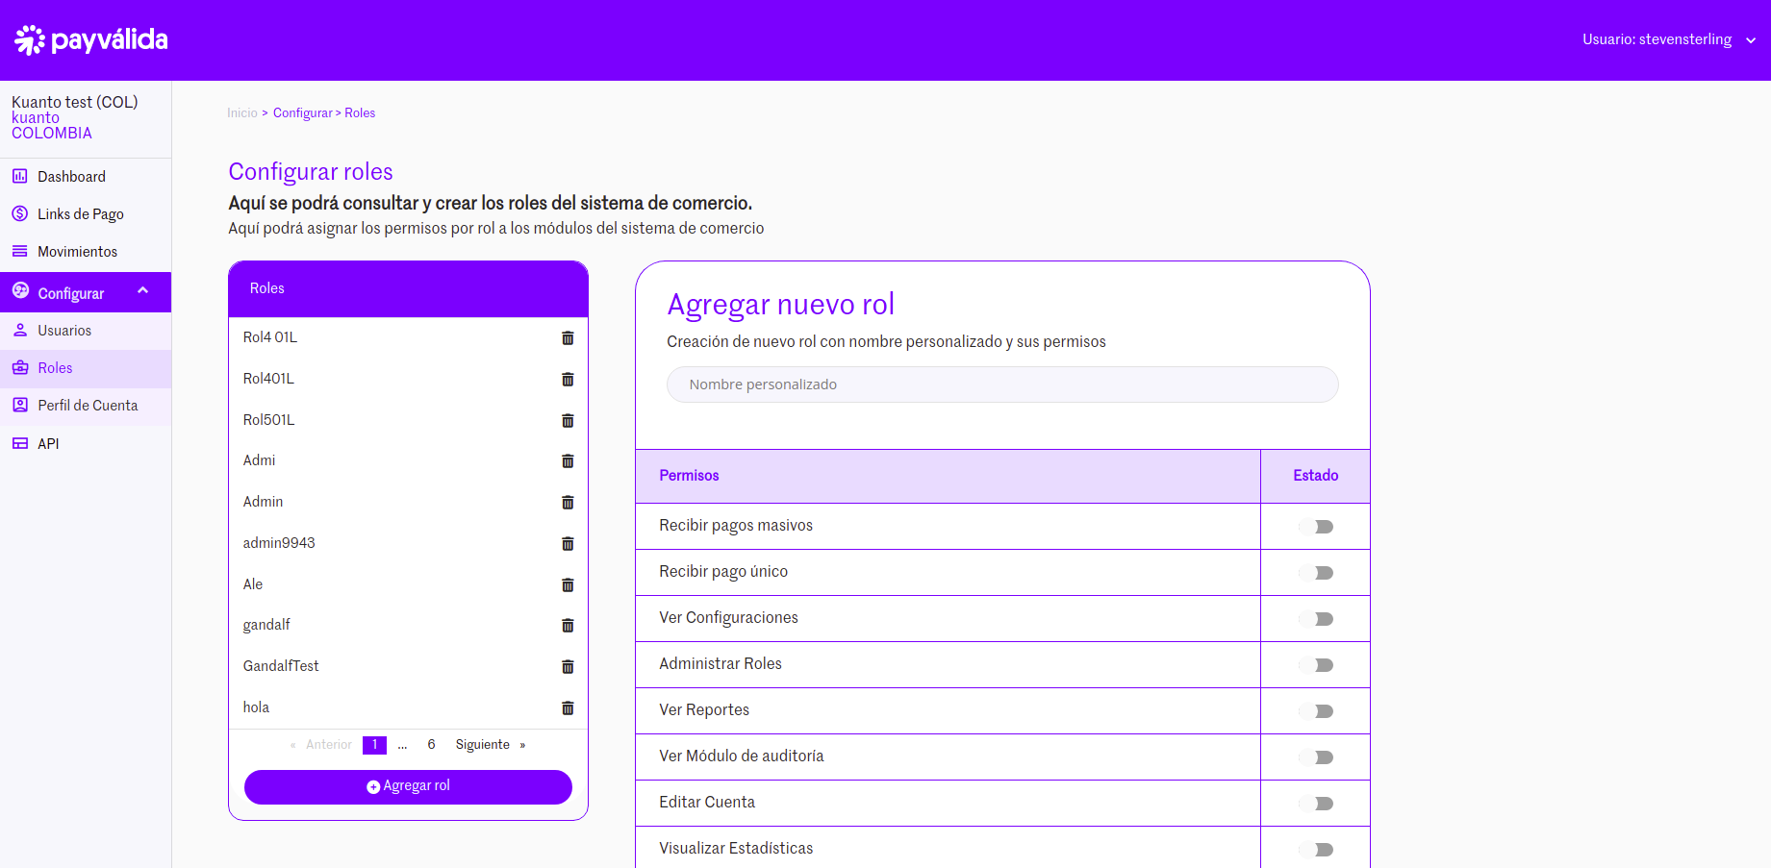The height and width of the screenshot is (868, 1771).
Task: Open Perfil de Cuenta menu item
Action: tap(88, 406)
